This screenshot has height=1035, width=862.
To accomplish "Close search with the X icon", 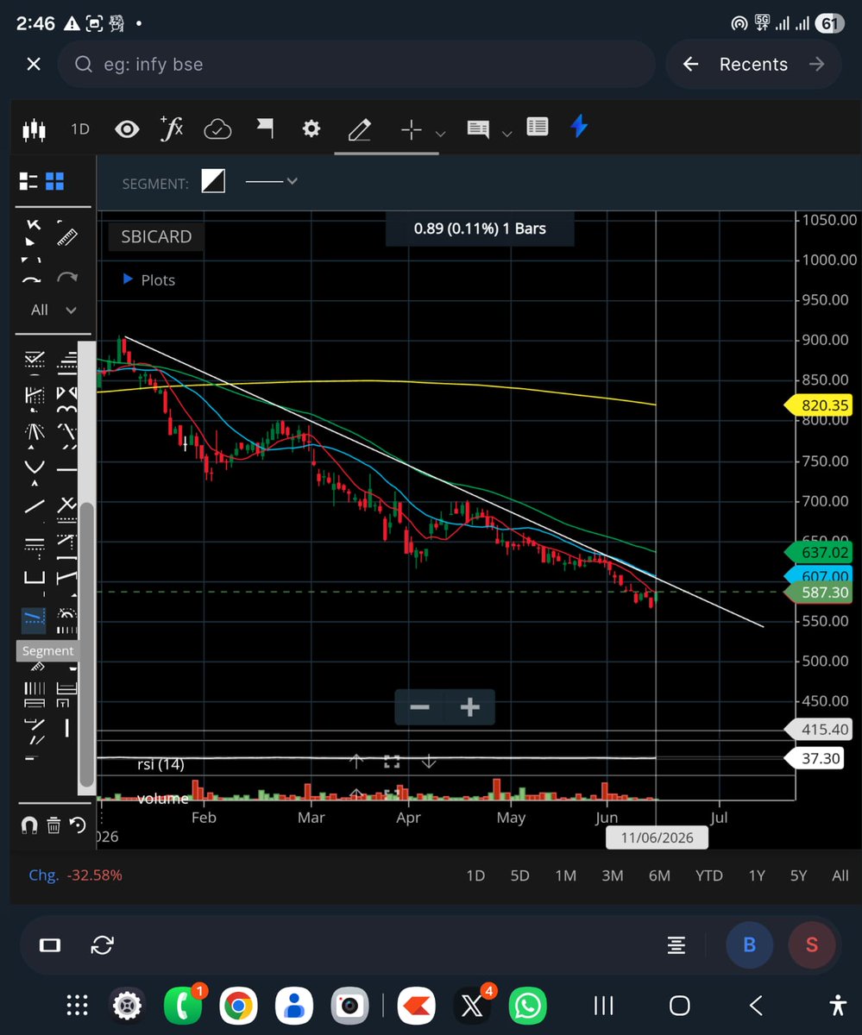I will pyautogui.click(x=34, y=64).
